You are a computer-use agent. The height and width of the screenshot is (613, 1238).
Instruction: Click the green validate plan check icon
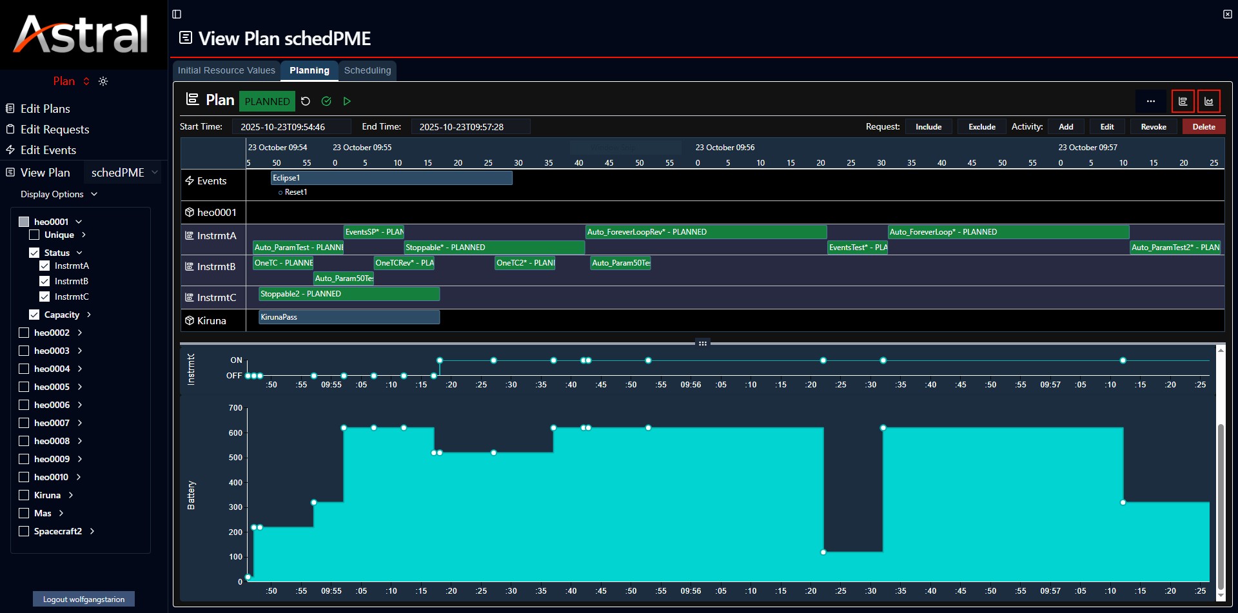(326, 101)
